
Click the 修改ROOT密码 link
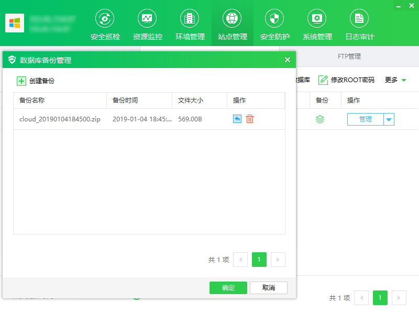pyautogui.click(x=352, y=80)
